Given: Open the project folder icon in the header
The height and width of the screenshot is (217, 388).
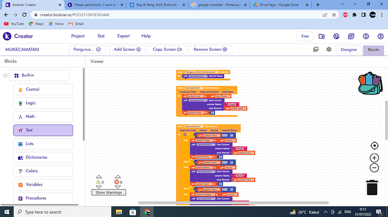Looking at the screenshot, I should tap(322, 36).
